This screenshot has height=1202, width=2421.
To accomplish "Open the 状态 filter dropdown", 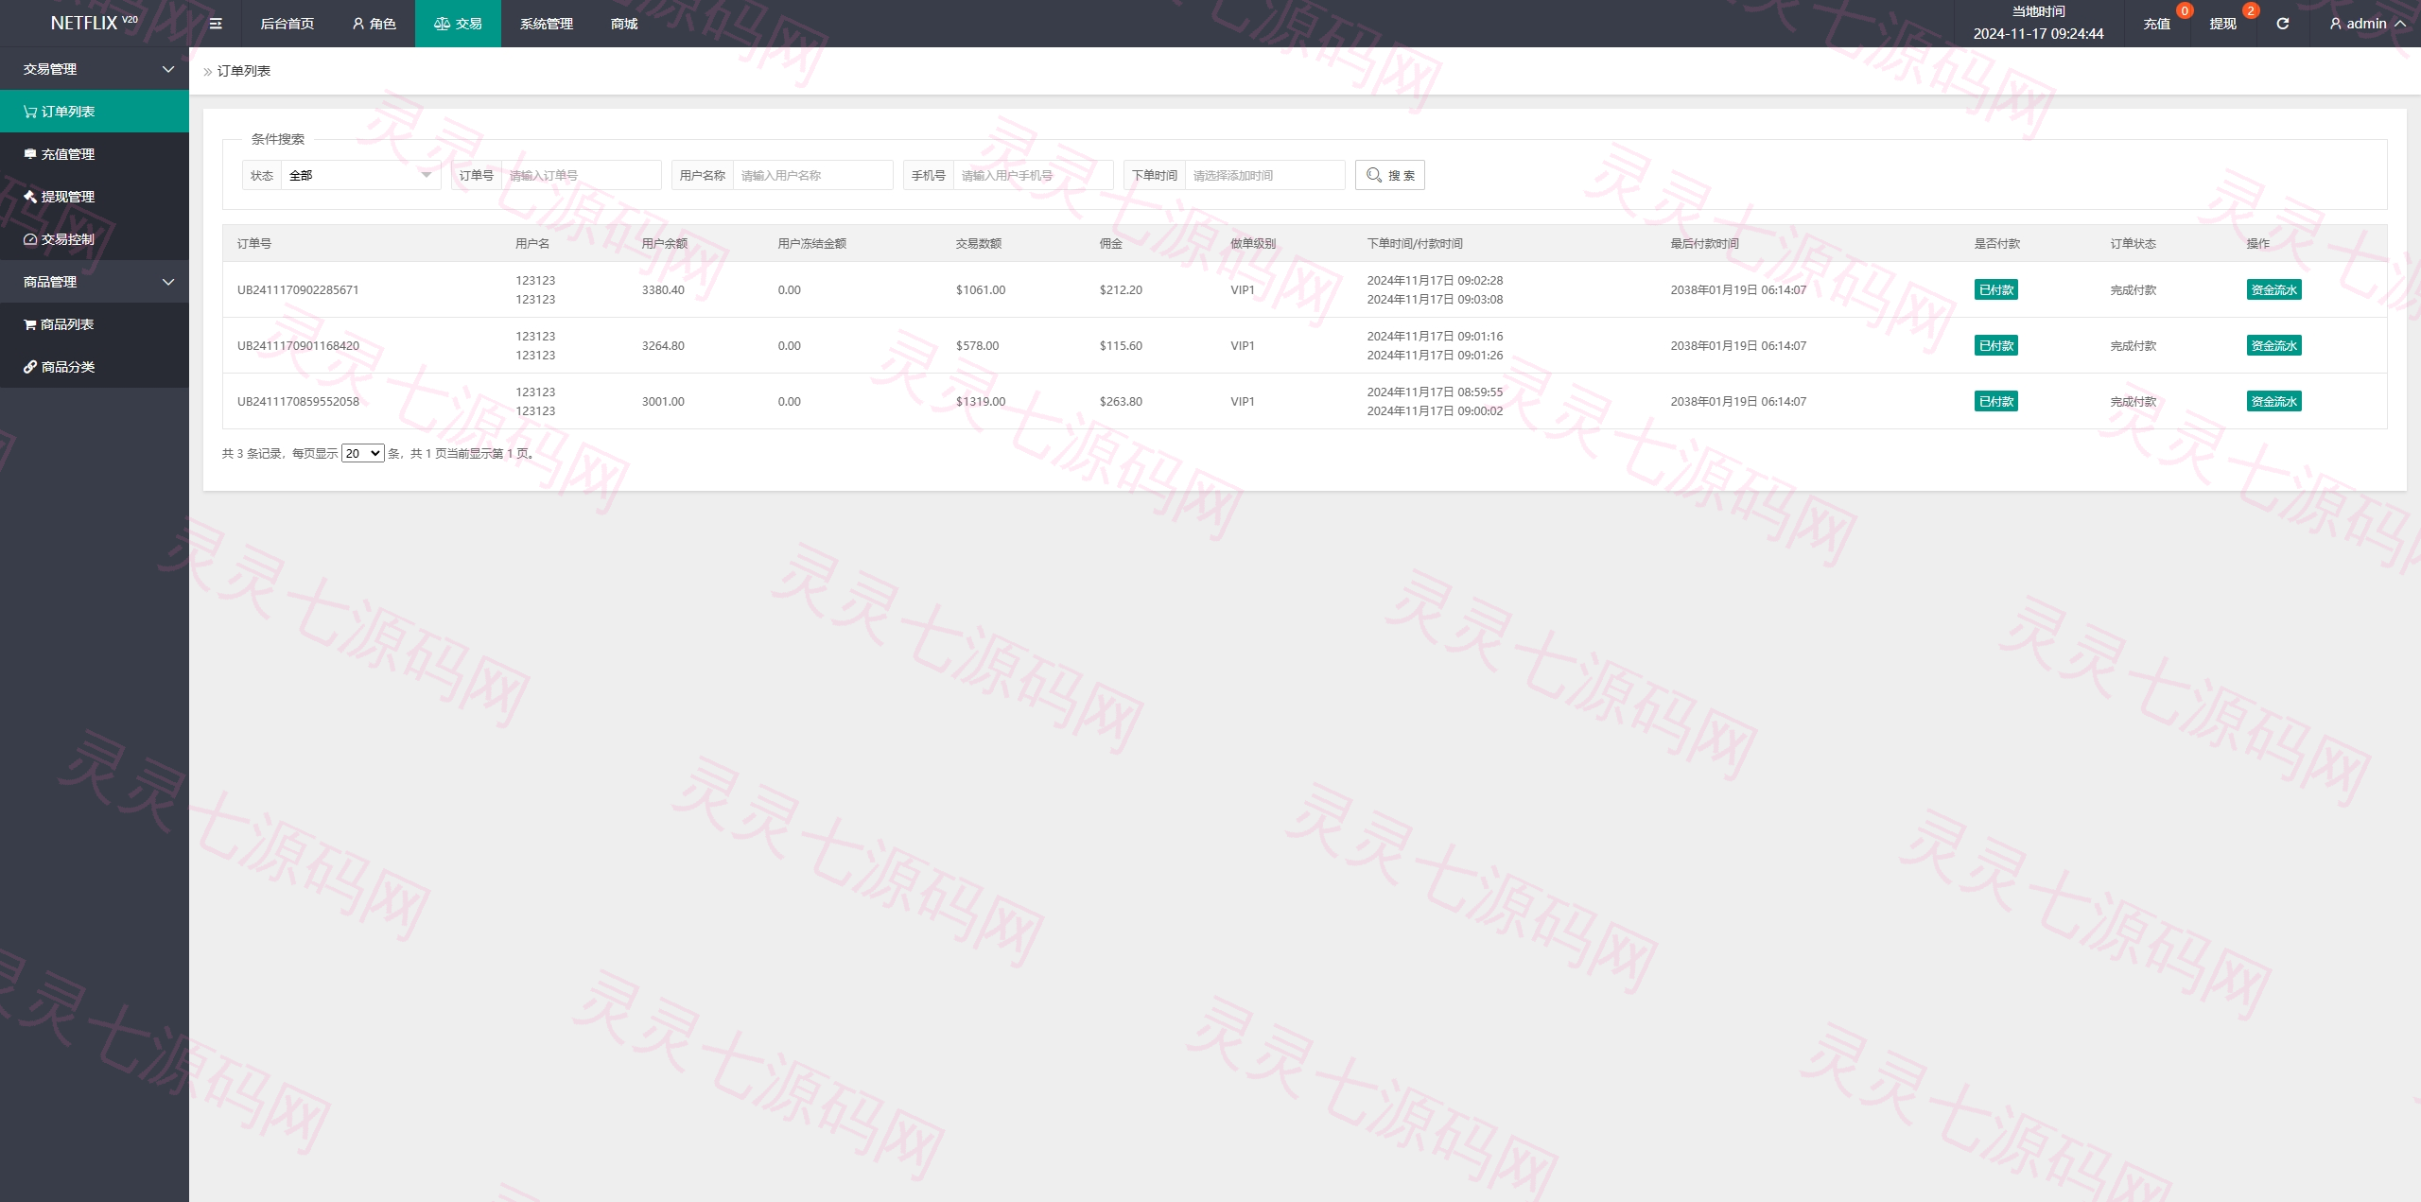I will pos(360,175).
